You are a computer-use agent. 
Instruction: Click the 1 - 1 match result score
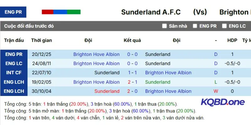132,73
